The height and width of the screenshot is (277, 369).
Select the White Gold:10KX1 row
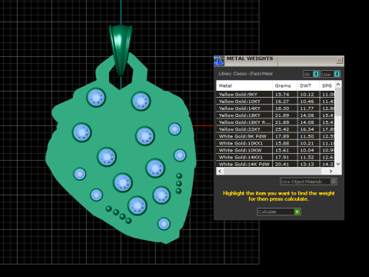[x=275, y=143]
